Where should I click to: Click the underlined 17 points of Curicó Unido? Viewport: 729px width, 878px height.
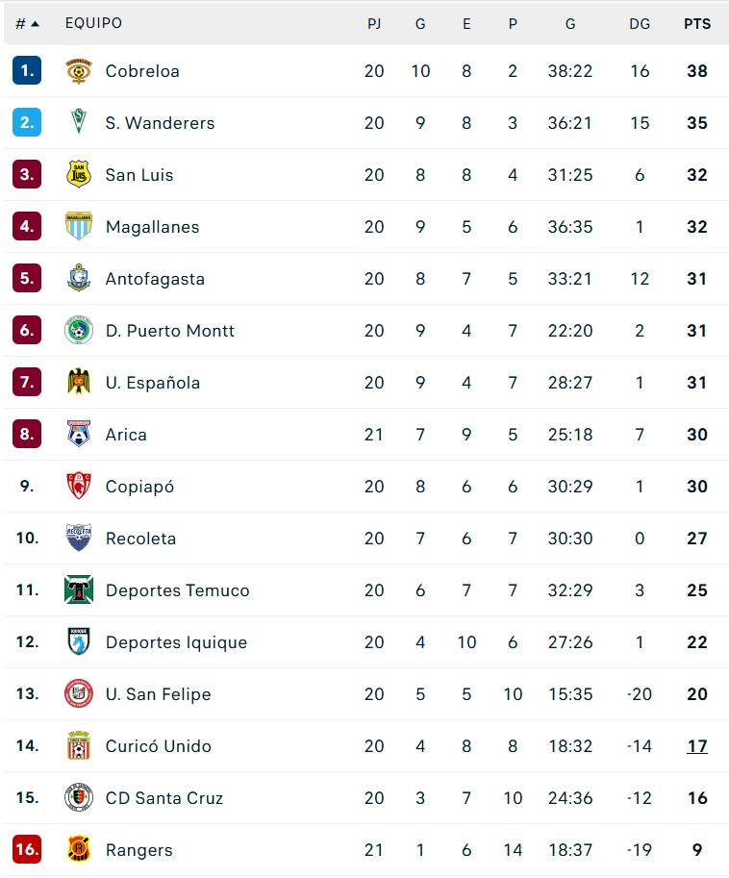pyautogui.click(x=697, y=746)
